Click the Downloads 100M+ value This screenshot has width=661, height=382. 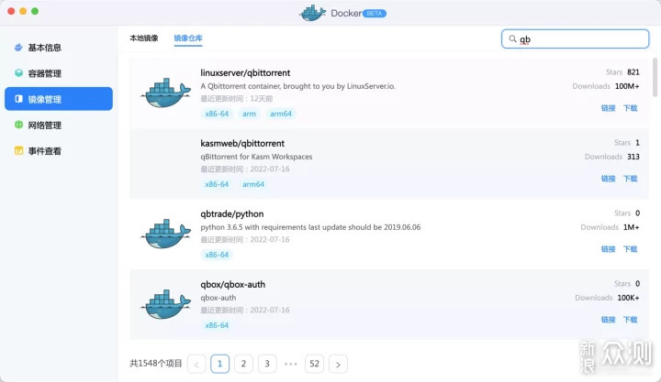click(627, 86)
